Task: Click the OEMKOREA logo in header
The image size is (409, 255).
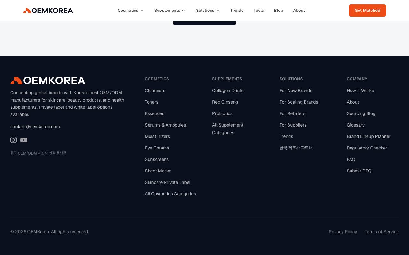Action: tap(48, 11)
